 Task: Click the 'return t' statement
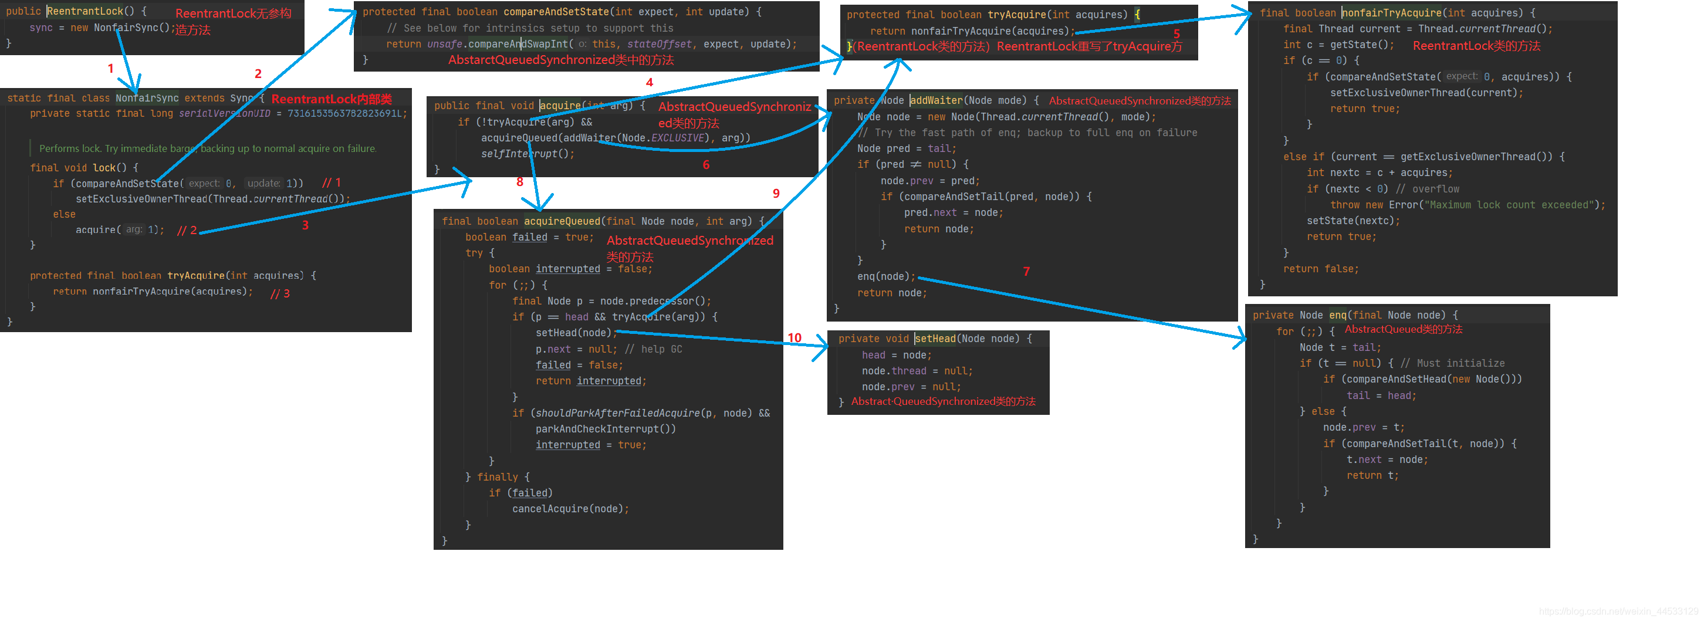tap(1372, 476)
